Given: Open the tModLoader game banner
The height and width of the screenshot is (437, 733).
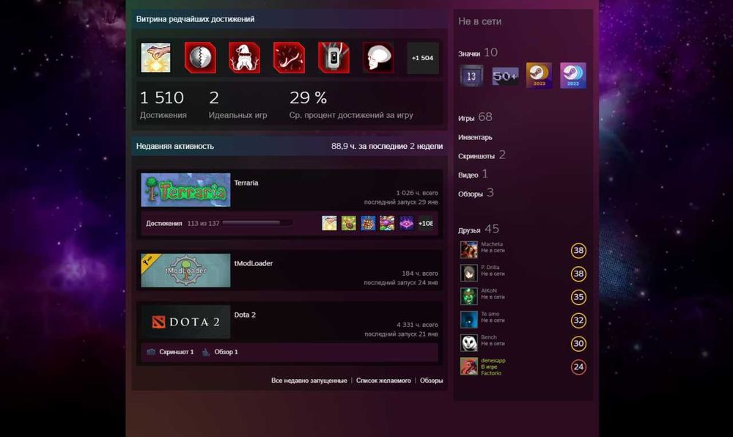Looking at the screenshot, I should (185, 271).
